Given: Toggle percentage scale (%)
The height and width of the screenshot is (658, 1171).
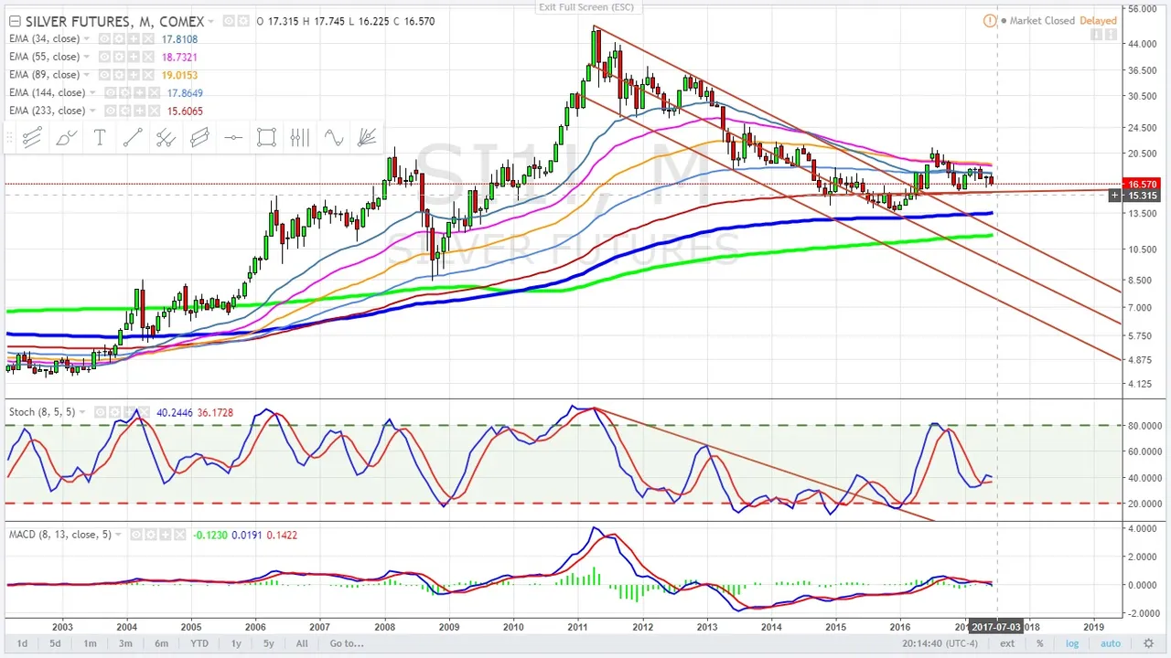Looking at the screenshot, I should pos(1040,643).
